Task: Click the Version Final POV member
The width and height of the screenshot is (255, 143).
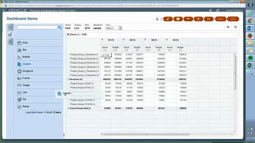Action: [68, 28]
